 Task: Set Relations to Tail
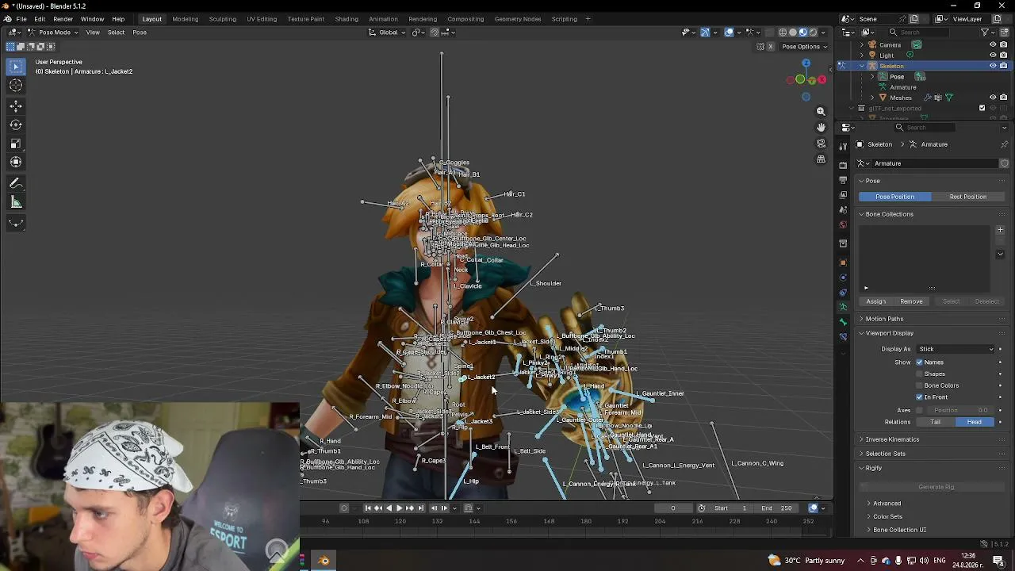935,423
